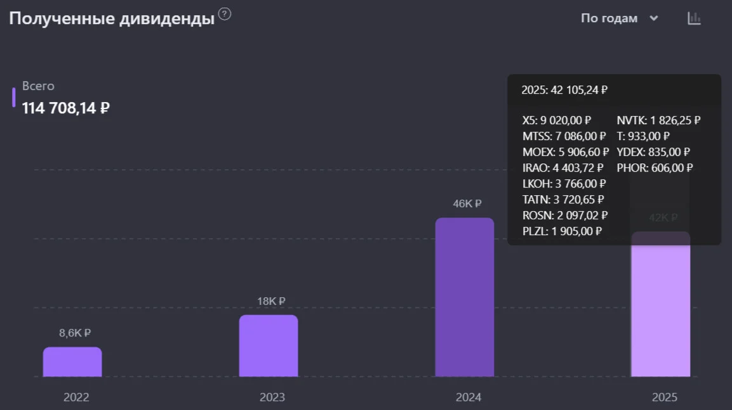The width and height of the screenshot is (732, 410).
Task: Click the 2024 axis label
Action: [469, 397]
